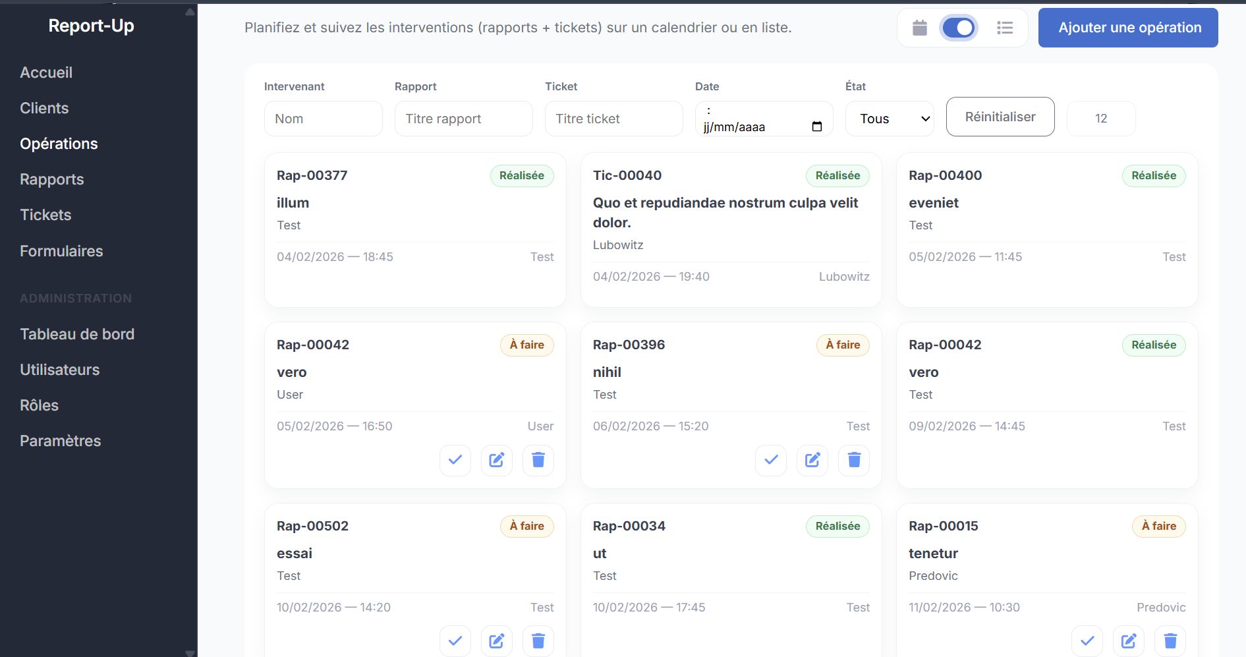Edit the Rap-00502 essai operation
Viewport: 1246px width, 657px height.
click(497, 641)
